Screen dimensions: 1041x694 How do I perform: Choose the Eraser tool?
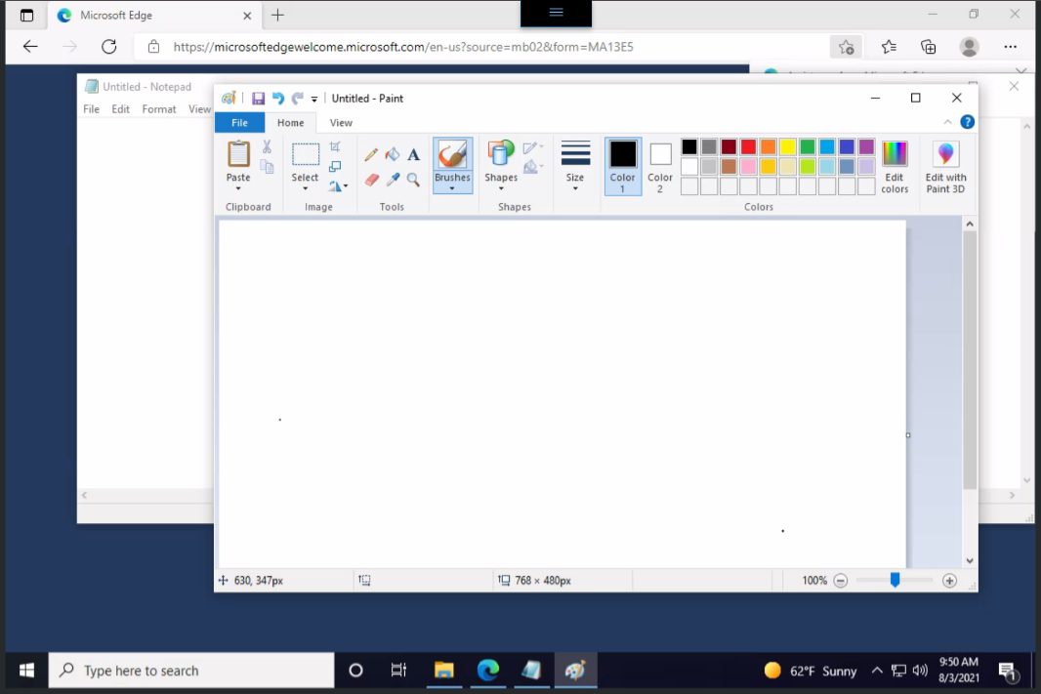click(371, 180)
